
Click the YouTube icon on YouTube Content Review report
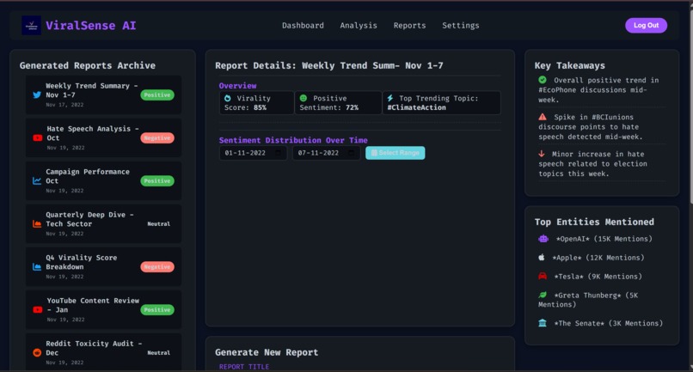tap(38, 309)
